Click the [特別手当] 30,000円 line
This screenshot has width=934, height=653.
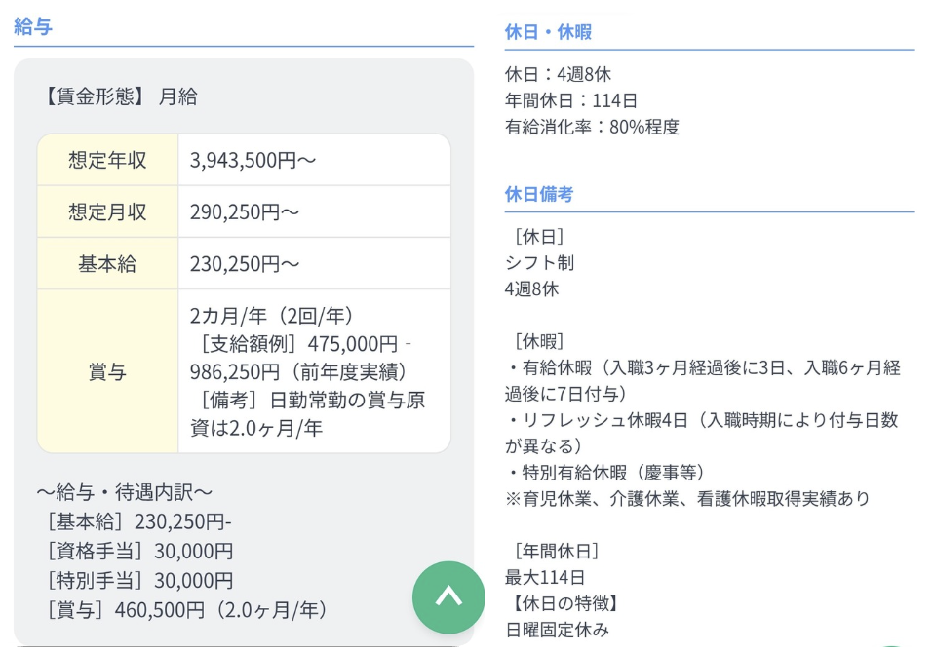[138, 580]
